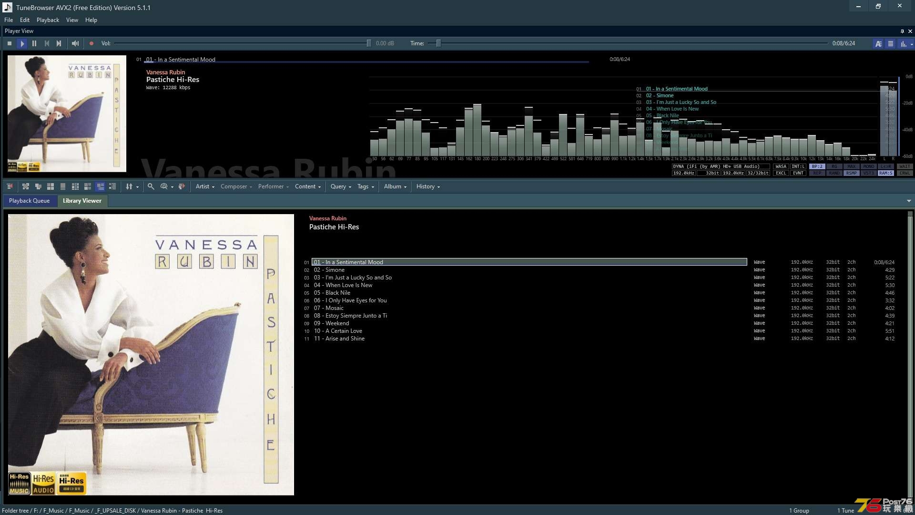Click the Play button in the player bar
915x515 pixels.
pyautogui.click(x=22, y=43)
